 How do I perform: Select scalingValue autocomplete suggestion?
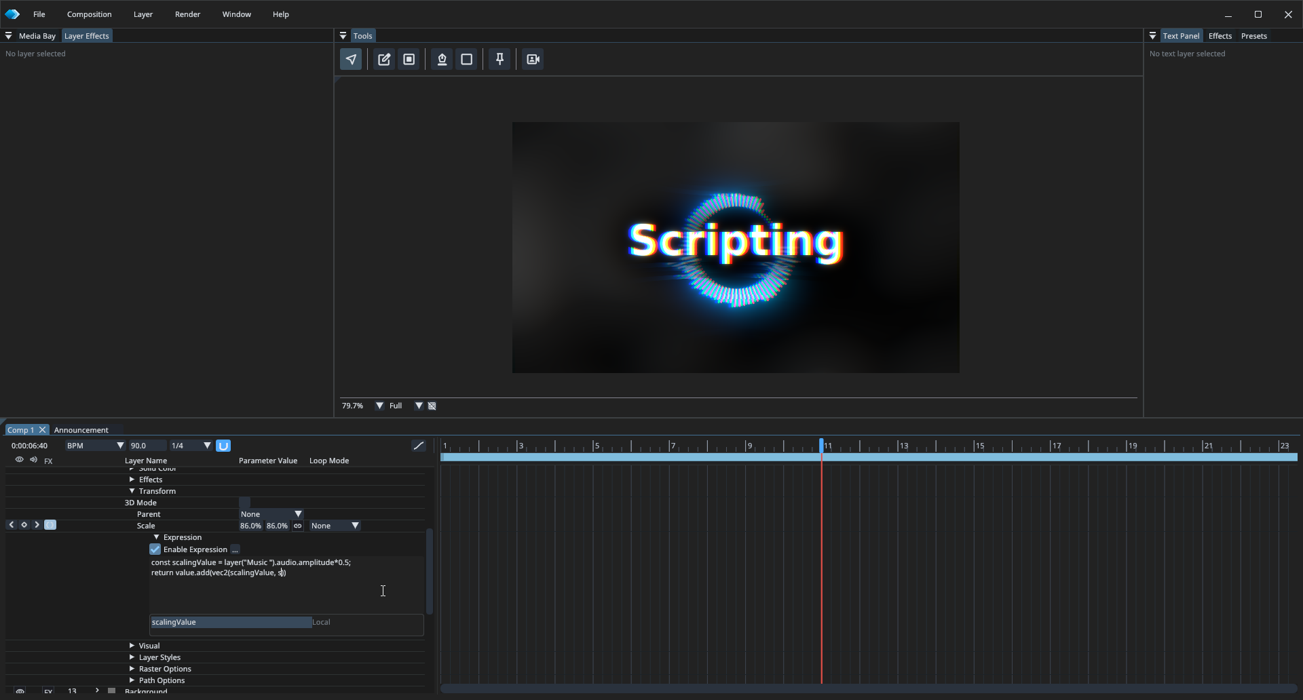(x=231, y=622)
